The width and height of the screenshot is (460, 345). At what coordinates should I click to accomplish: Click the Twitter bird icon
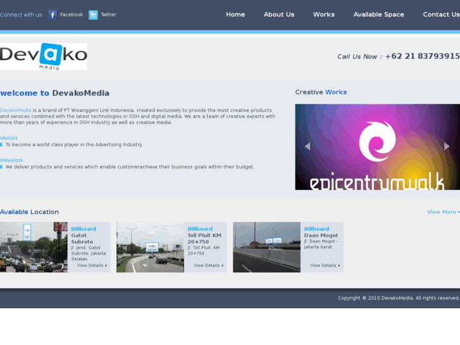(x=93, y=15)
